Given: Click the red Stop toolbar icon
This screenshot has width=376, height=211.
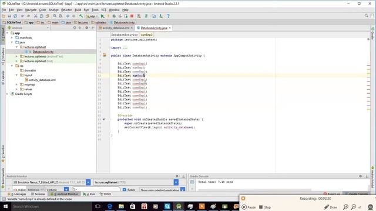Looking at the screenshot, I should (132, 16).
